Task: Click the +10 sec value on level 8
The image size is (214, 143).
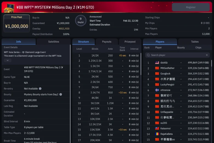Action: click(123, 92)
